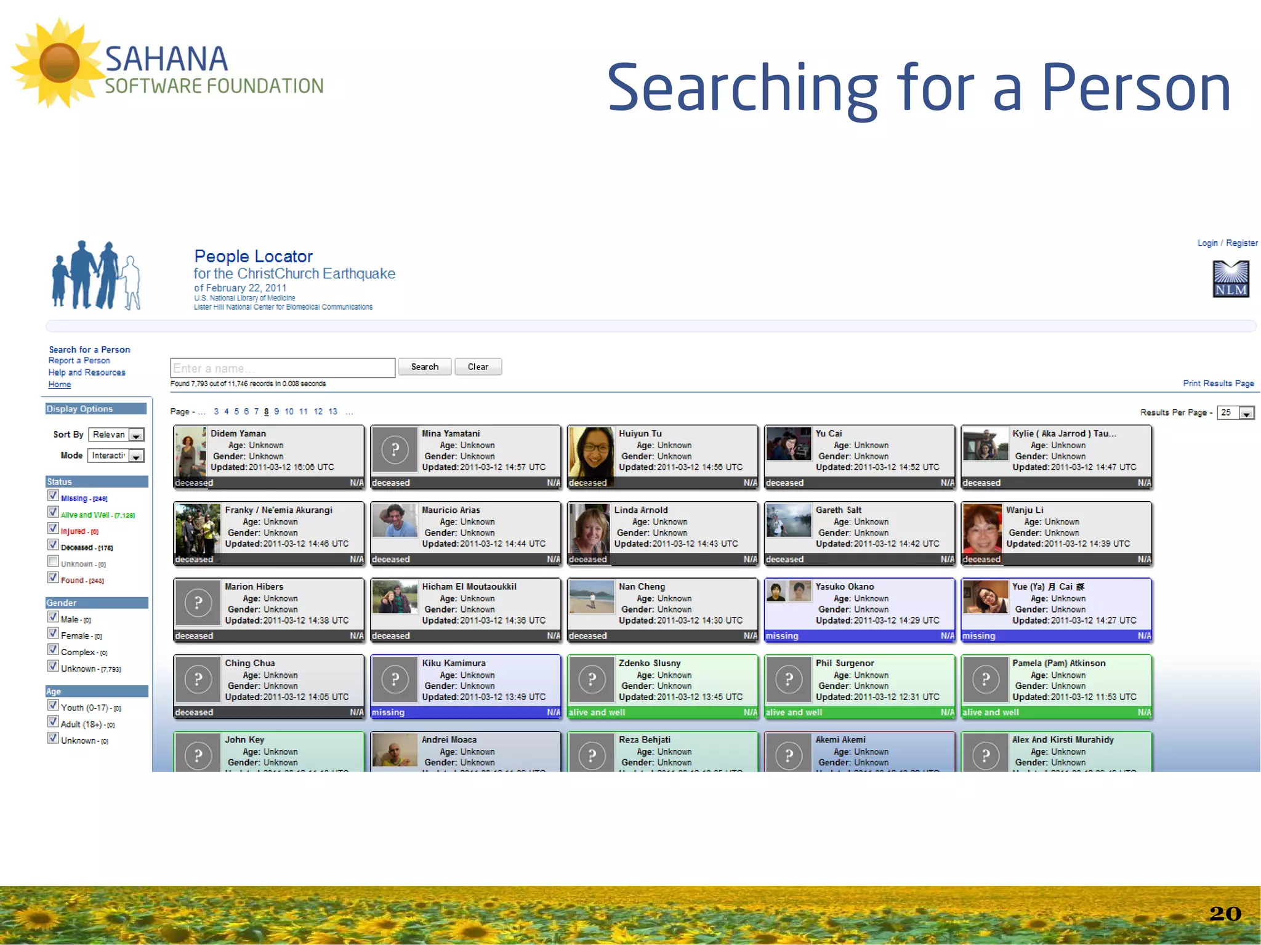
Task: Click Marion Hibers' unknown photo placeholder
Action: 198,603
